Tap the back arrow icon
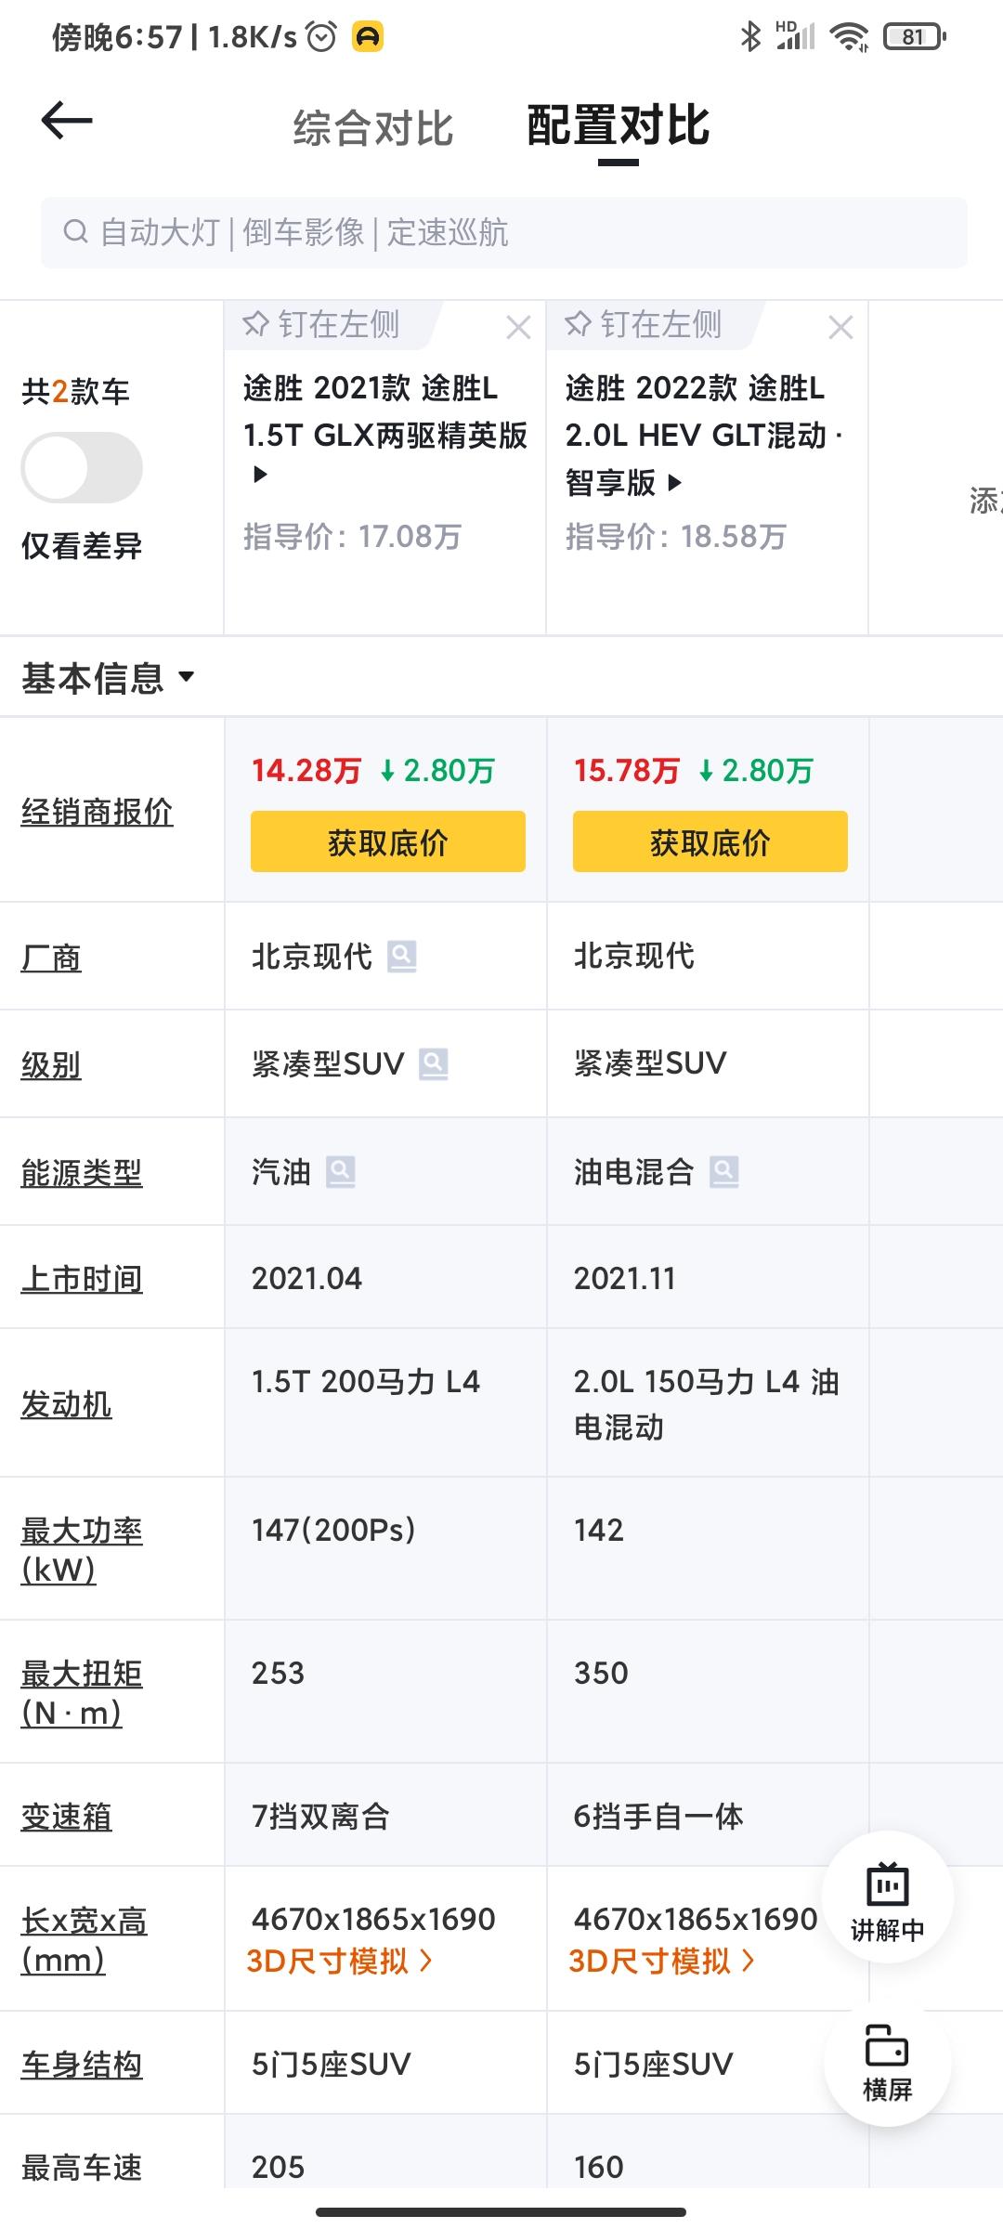This screenshot has width=1003, height=2229. click(67, 121)
